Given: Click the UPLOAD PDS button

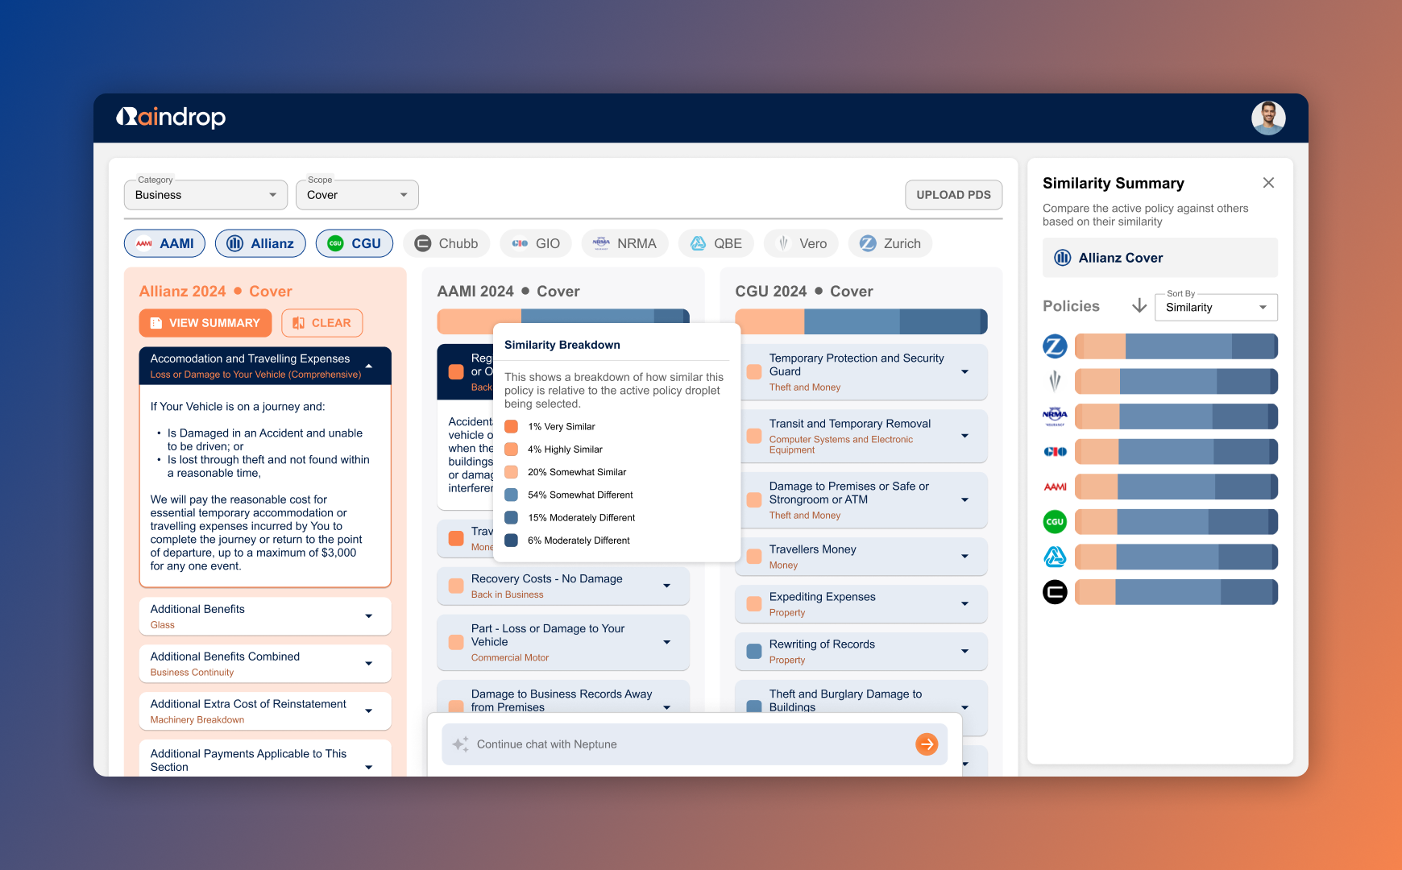Looking at the screenshot, I should point(953,195).
